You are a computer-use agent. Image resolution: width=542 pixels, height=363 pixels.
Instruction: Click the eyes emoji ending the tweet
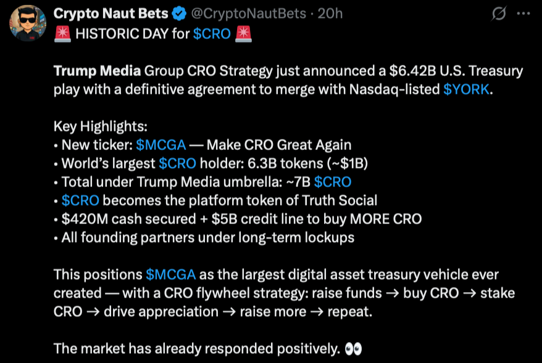[353, 349]
